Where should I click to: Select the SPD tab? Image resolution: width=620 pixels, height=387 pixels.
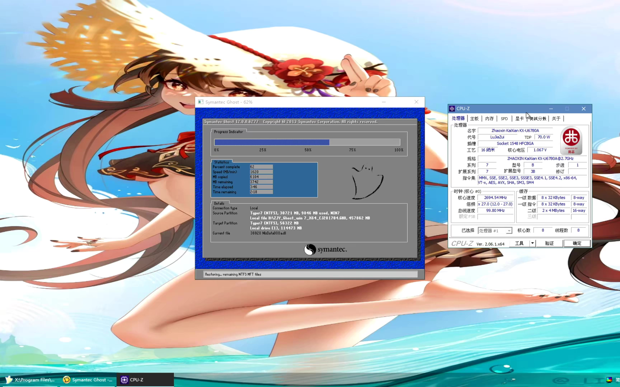[x=504, y=119]
